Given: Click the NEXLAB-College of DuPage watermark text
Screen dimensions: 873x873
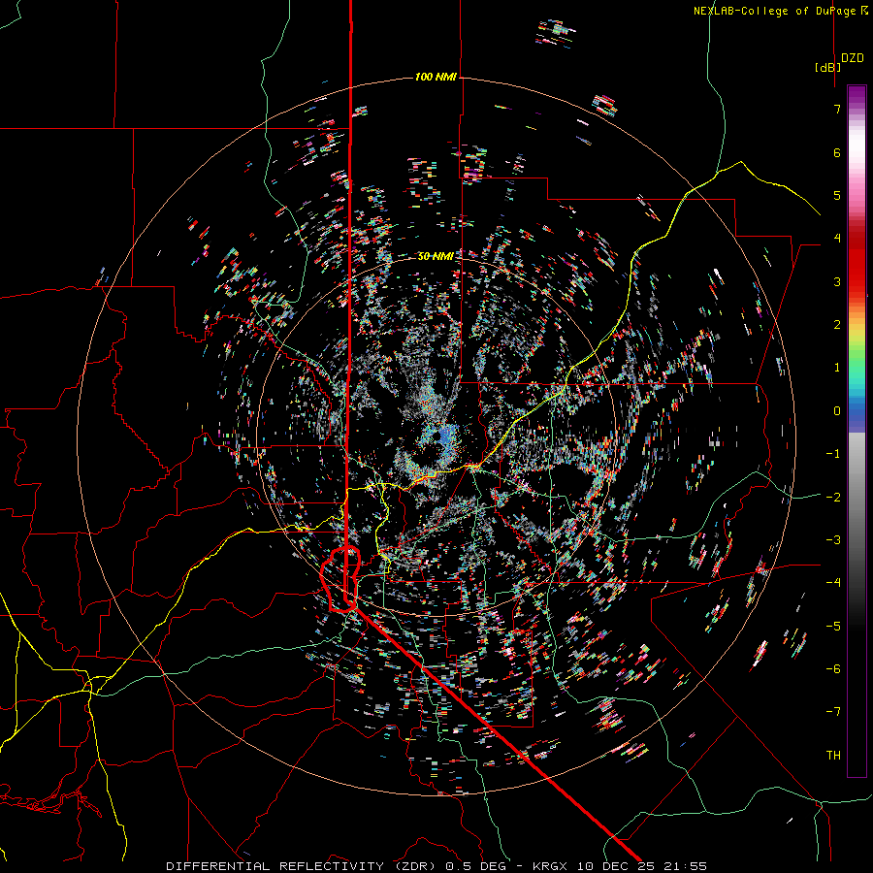Looking at the screenshot, I should (775, 11).
